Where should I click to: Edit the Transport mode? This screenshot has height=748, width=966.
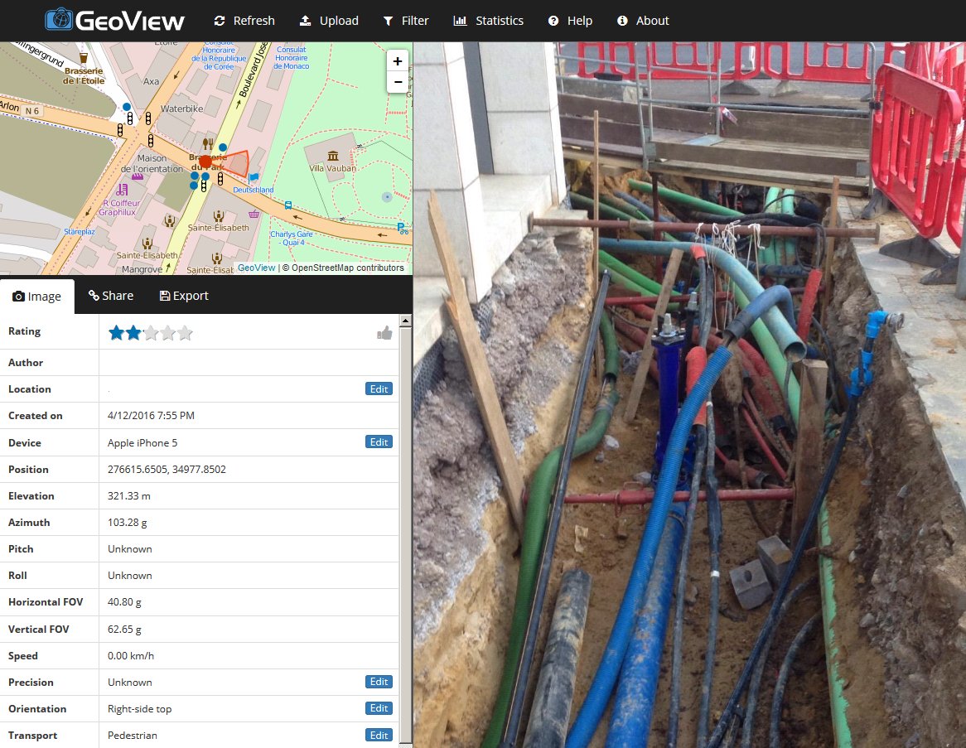click(379, 735)
